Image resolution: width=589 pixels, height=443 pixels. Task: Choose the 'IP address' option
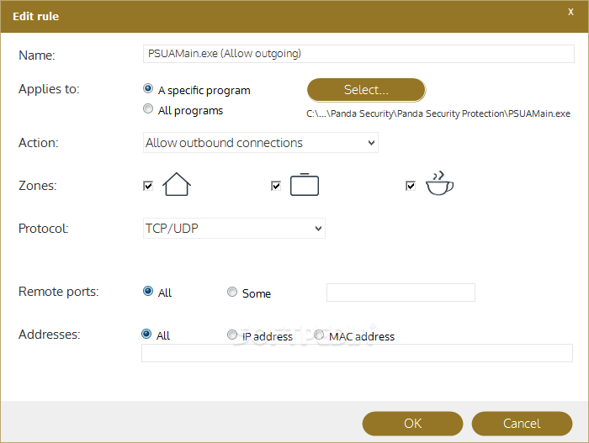click(x=232, y=335)
